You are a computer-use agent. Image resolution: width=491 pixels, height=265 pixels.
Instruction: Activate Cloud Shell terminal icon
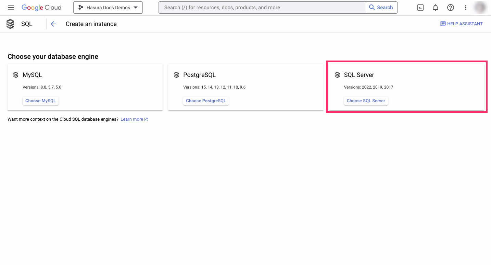pyautogui.click(x=420, y=8)
